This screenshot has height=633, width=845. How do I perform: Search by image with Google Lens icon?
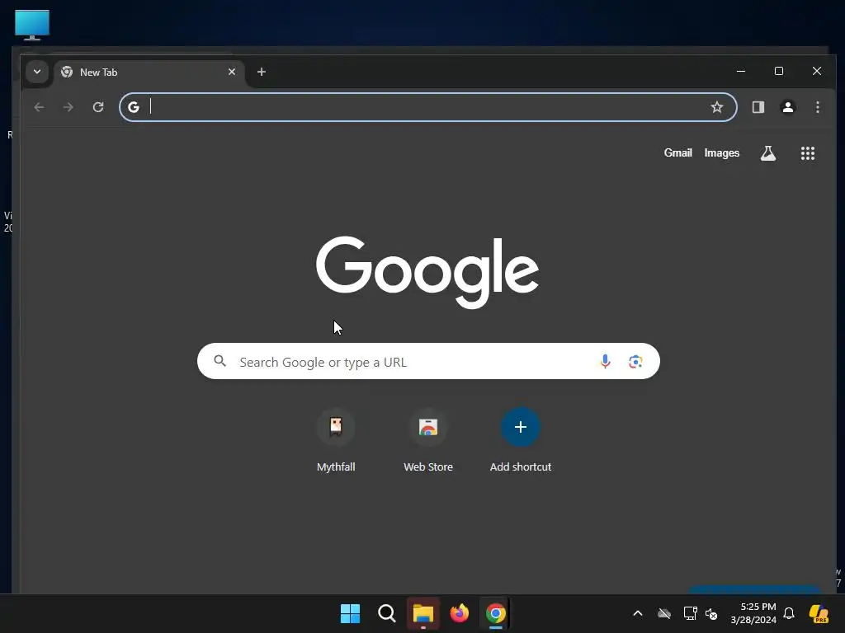[635, 362]
